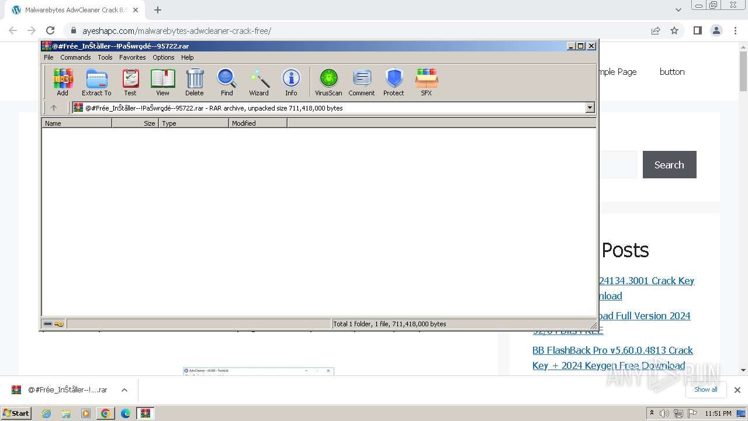Open BB FlashBack Pro Crack link
Image resolution: width=748 pixels, height=421 pixels.
(612, 358)
